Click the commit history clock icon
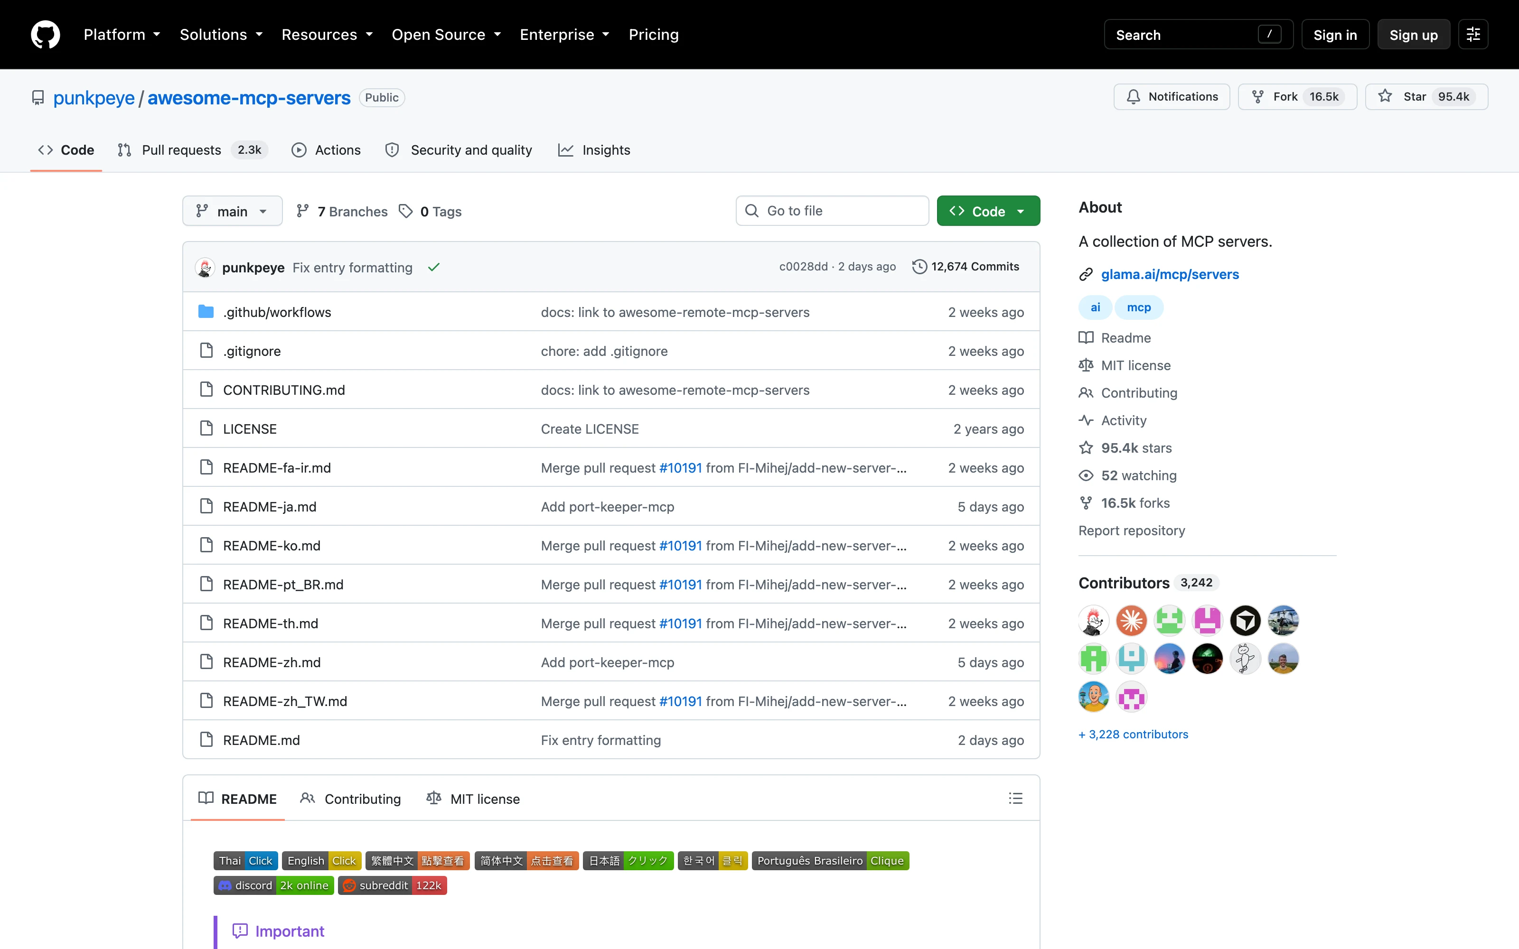Screen dimensions: 1519x949 coord(919,267)
